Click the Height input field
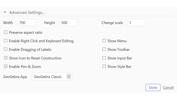Viewport: 177px width, 100px height. [x=69, y=23]
